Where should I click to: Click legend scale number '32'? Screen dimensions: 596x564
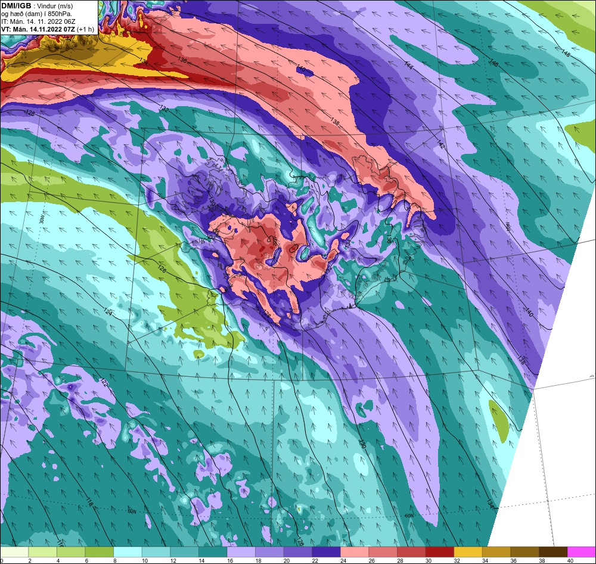coord(457,560)
